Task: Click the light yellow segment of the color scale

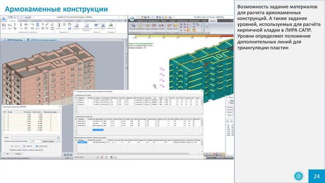Action: [x=142, y=36]
